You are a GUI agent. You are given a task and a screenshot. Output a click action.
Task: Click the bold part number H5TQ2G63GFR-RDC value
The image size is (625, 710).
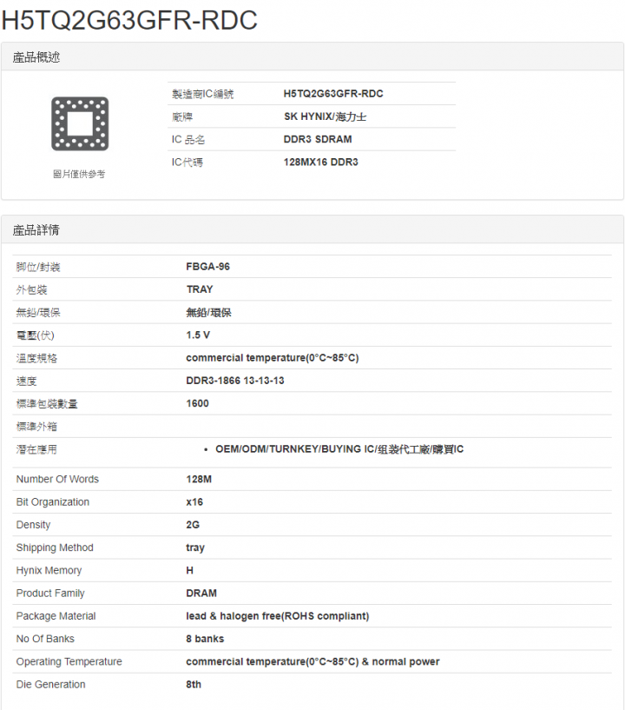[x=333, y=94]
